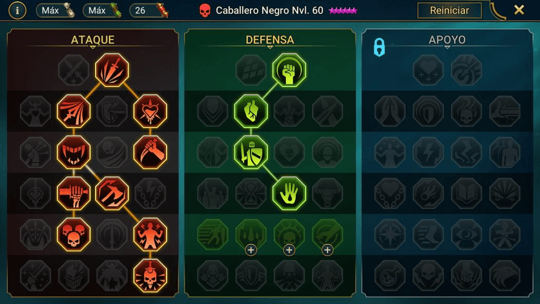Open the Ataque tree header
This screenshot has height=304, width=540.
point(93,40)
